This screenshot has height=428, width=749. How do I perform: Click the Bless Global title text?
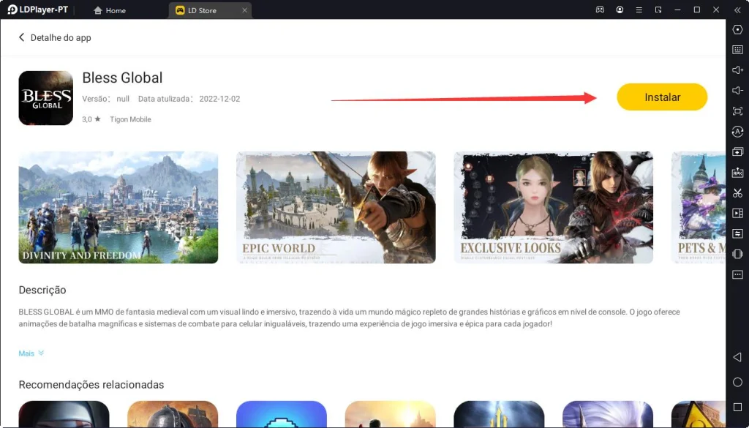pyautogui.click(x=122, y=78)
